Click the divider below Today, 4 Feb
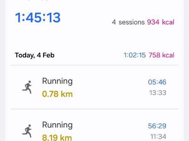 pyautogui.click(x=94, y=65)
